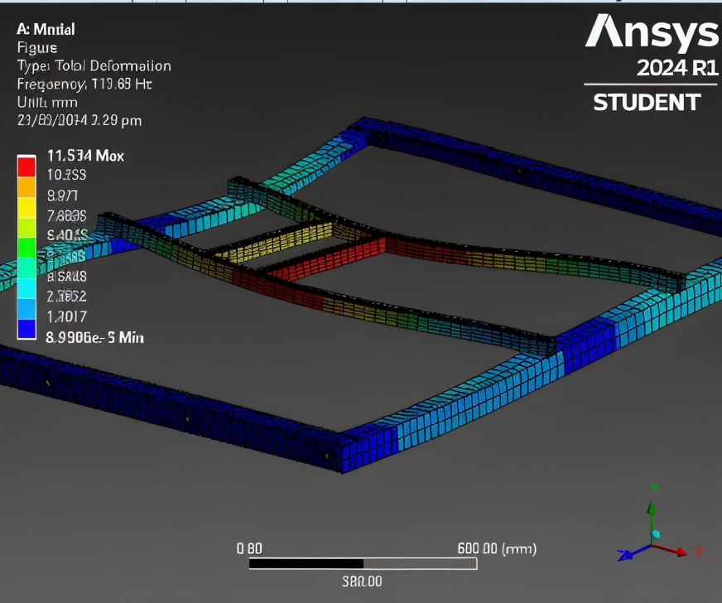
Task: Click the blue Z axis arrow on triad
Action: 628,554
